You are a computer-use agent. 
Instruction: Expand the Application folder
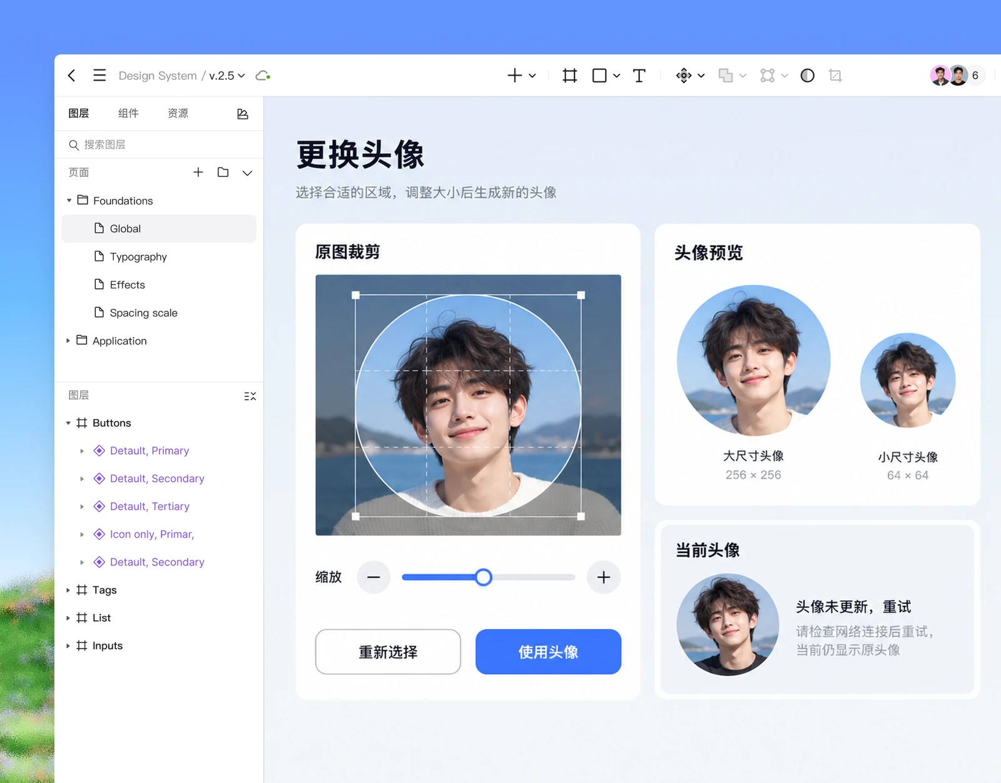point(68,341)
